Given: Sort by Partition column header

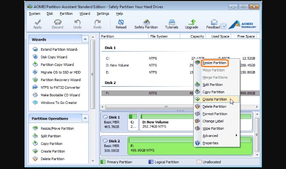Looking at the screenshot, I should coord(124,36).
